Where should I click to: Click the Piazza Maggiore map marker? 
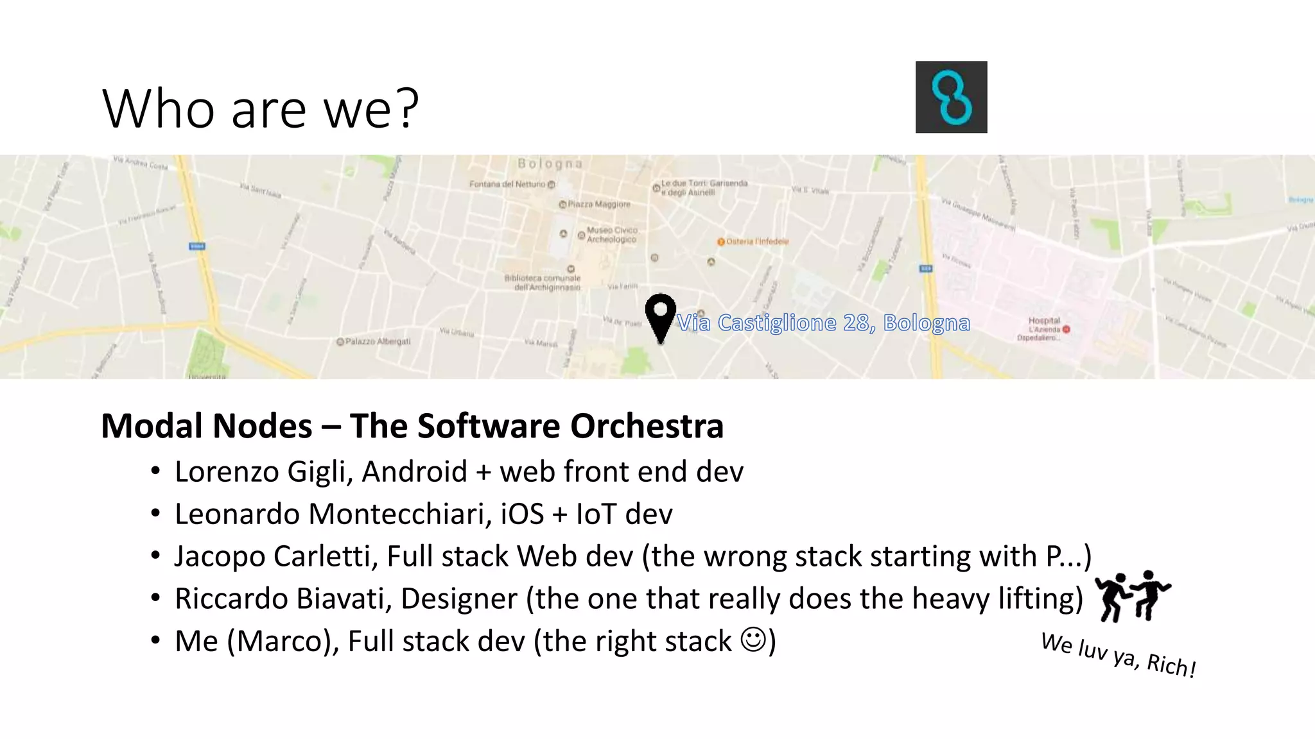point(562,205)
